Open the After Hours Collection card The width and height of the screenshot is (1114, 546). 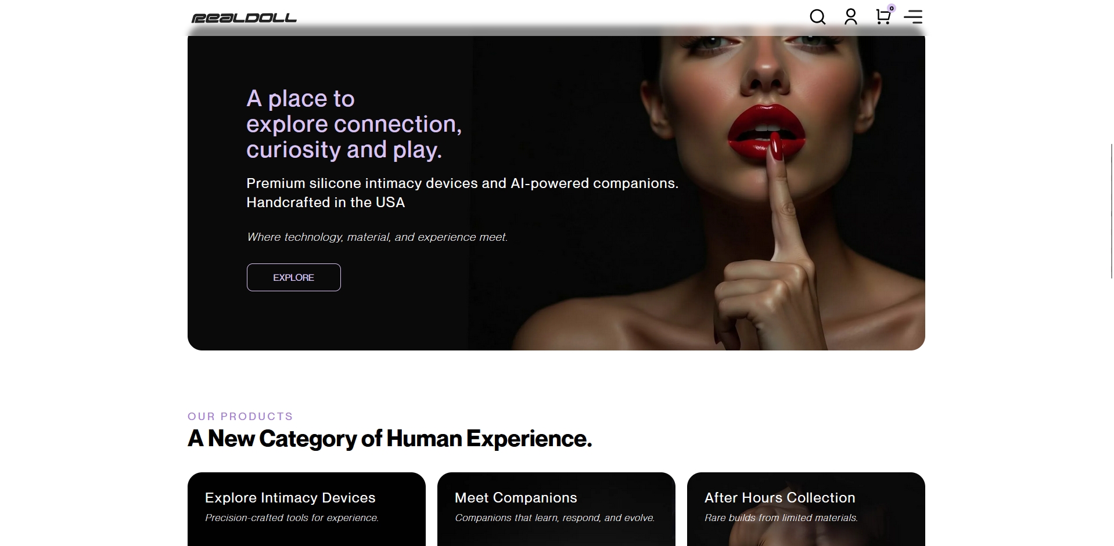[x=806, y=509]
